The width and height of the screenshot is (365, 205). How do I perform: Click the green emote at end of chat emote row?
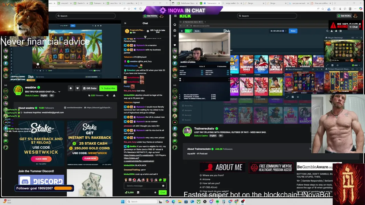[x=165, y=180]
